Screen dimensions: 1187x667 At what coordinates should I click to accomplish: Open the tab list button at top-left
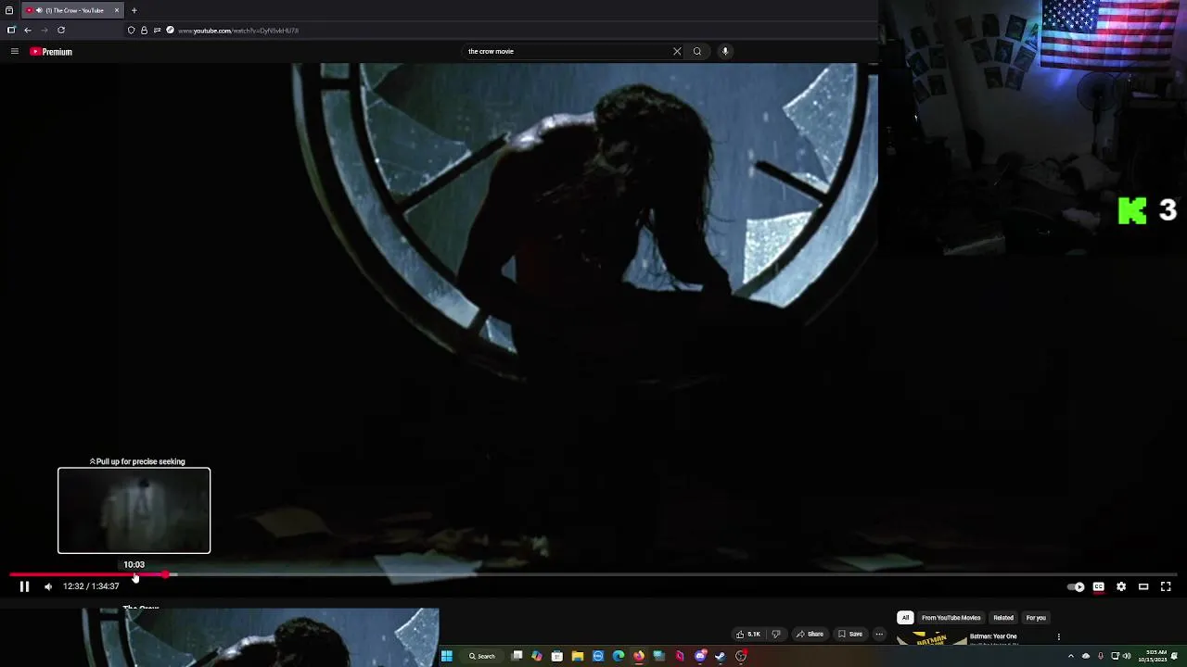pos(9,10)
